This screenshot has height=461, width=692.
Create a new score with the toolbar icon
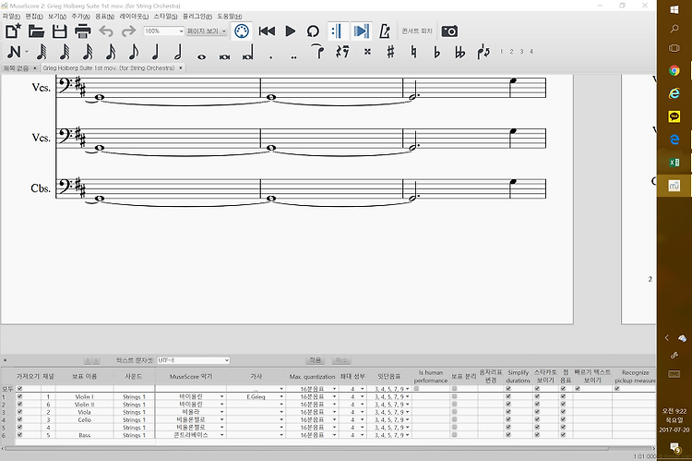coord(13,30)
